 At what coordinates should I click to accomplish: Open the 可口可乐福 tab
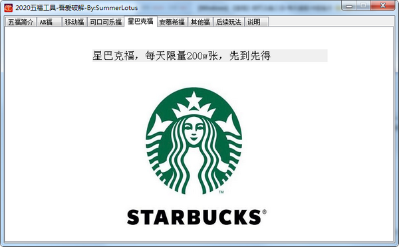[x=106, y=22]
